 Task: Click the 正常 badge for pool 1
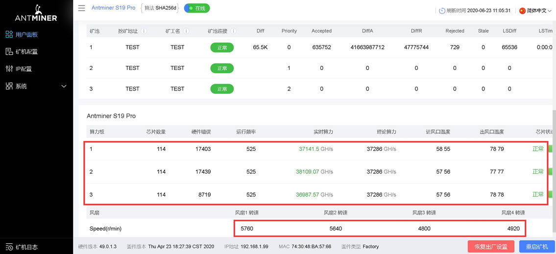222,47
